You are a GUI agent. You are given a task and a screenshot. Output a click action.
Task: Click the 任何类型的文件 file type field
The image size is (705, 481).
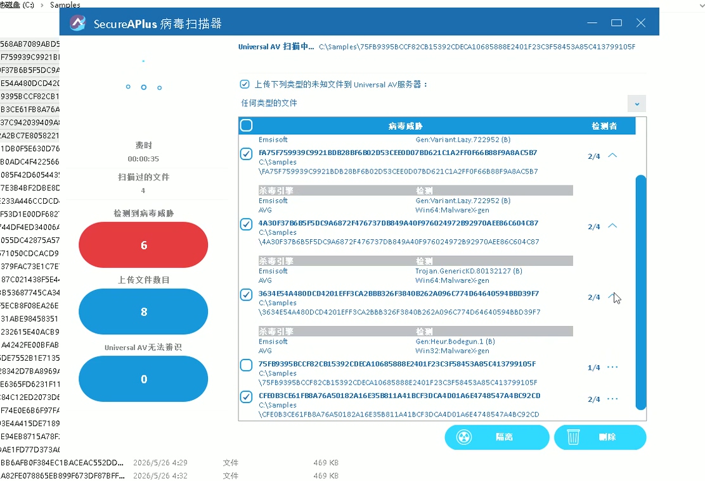pos(434,103)
